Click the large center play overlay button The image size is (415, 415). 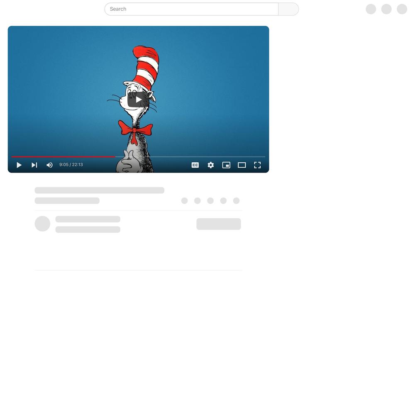pos(138,100)
